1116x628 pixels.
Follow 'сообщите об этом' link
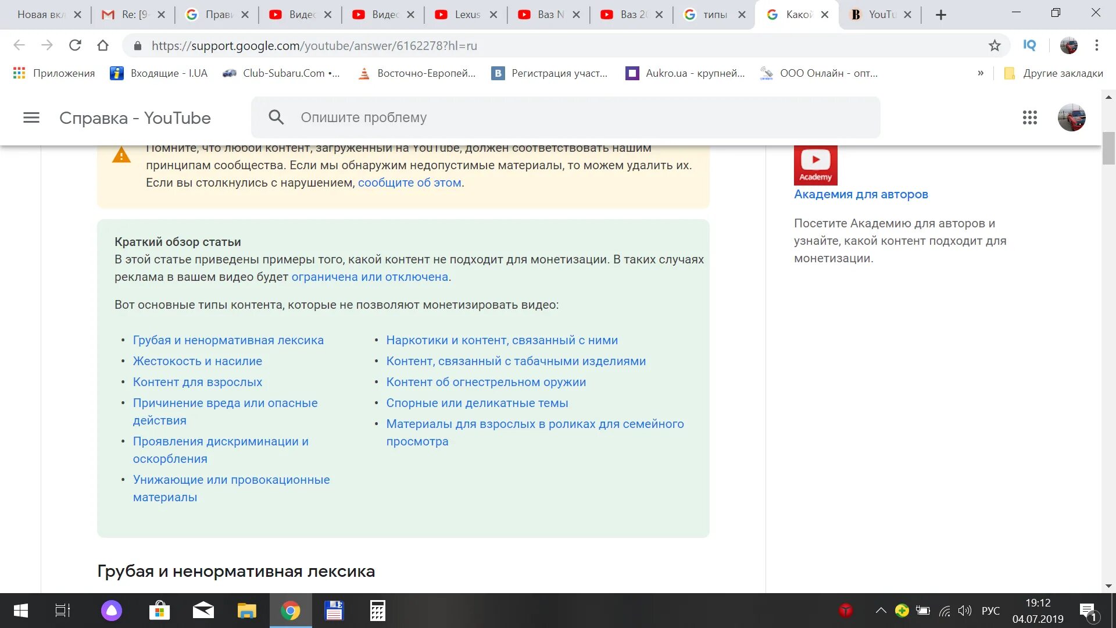(410, 183)
